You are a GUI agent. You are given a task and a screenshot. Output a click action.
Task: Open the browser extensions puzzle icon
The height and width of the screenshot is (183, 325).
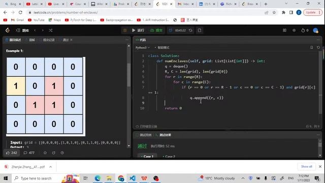click(x=283, y=13)
